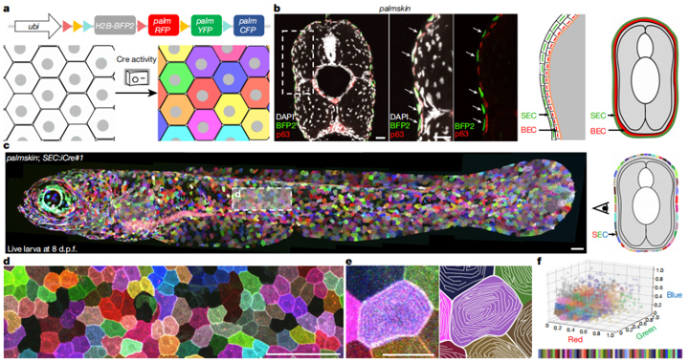Click the eye icon beside cross-section

coord(601,208)
